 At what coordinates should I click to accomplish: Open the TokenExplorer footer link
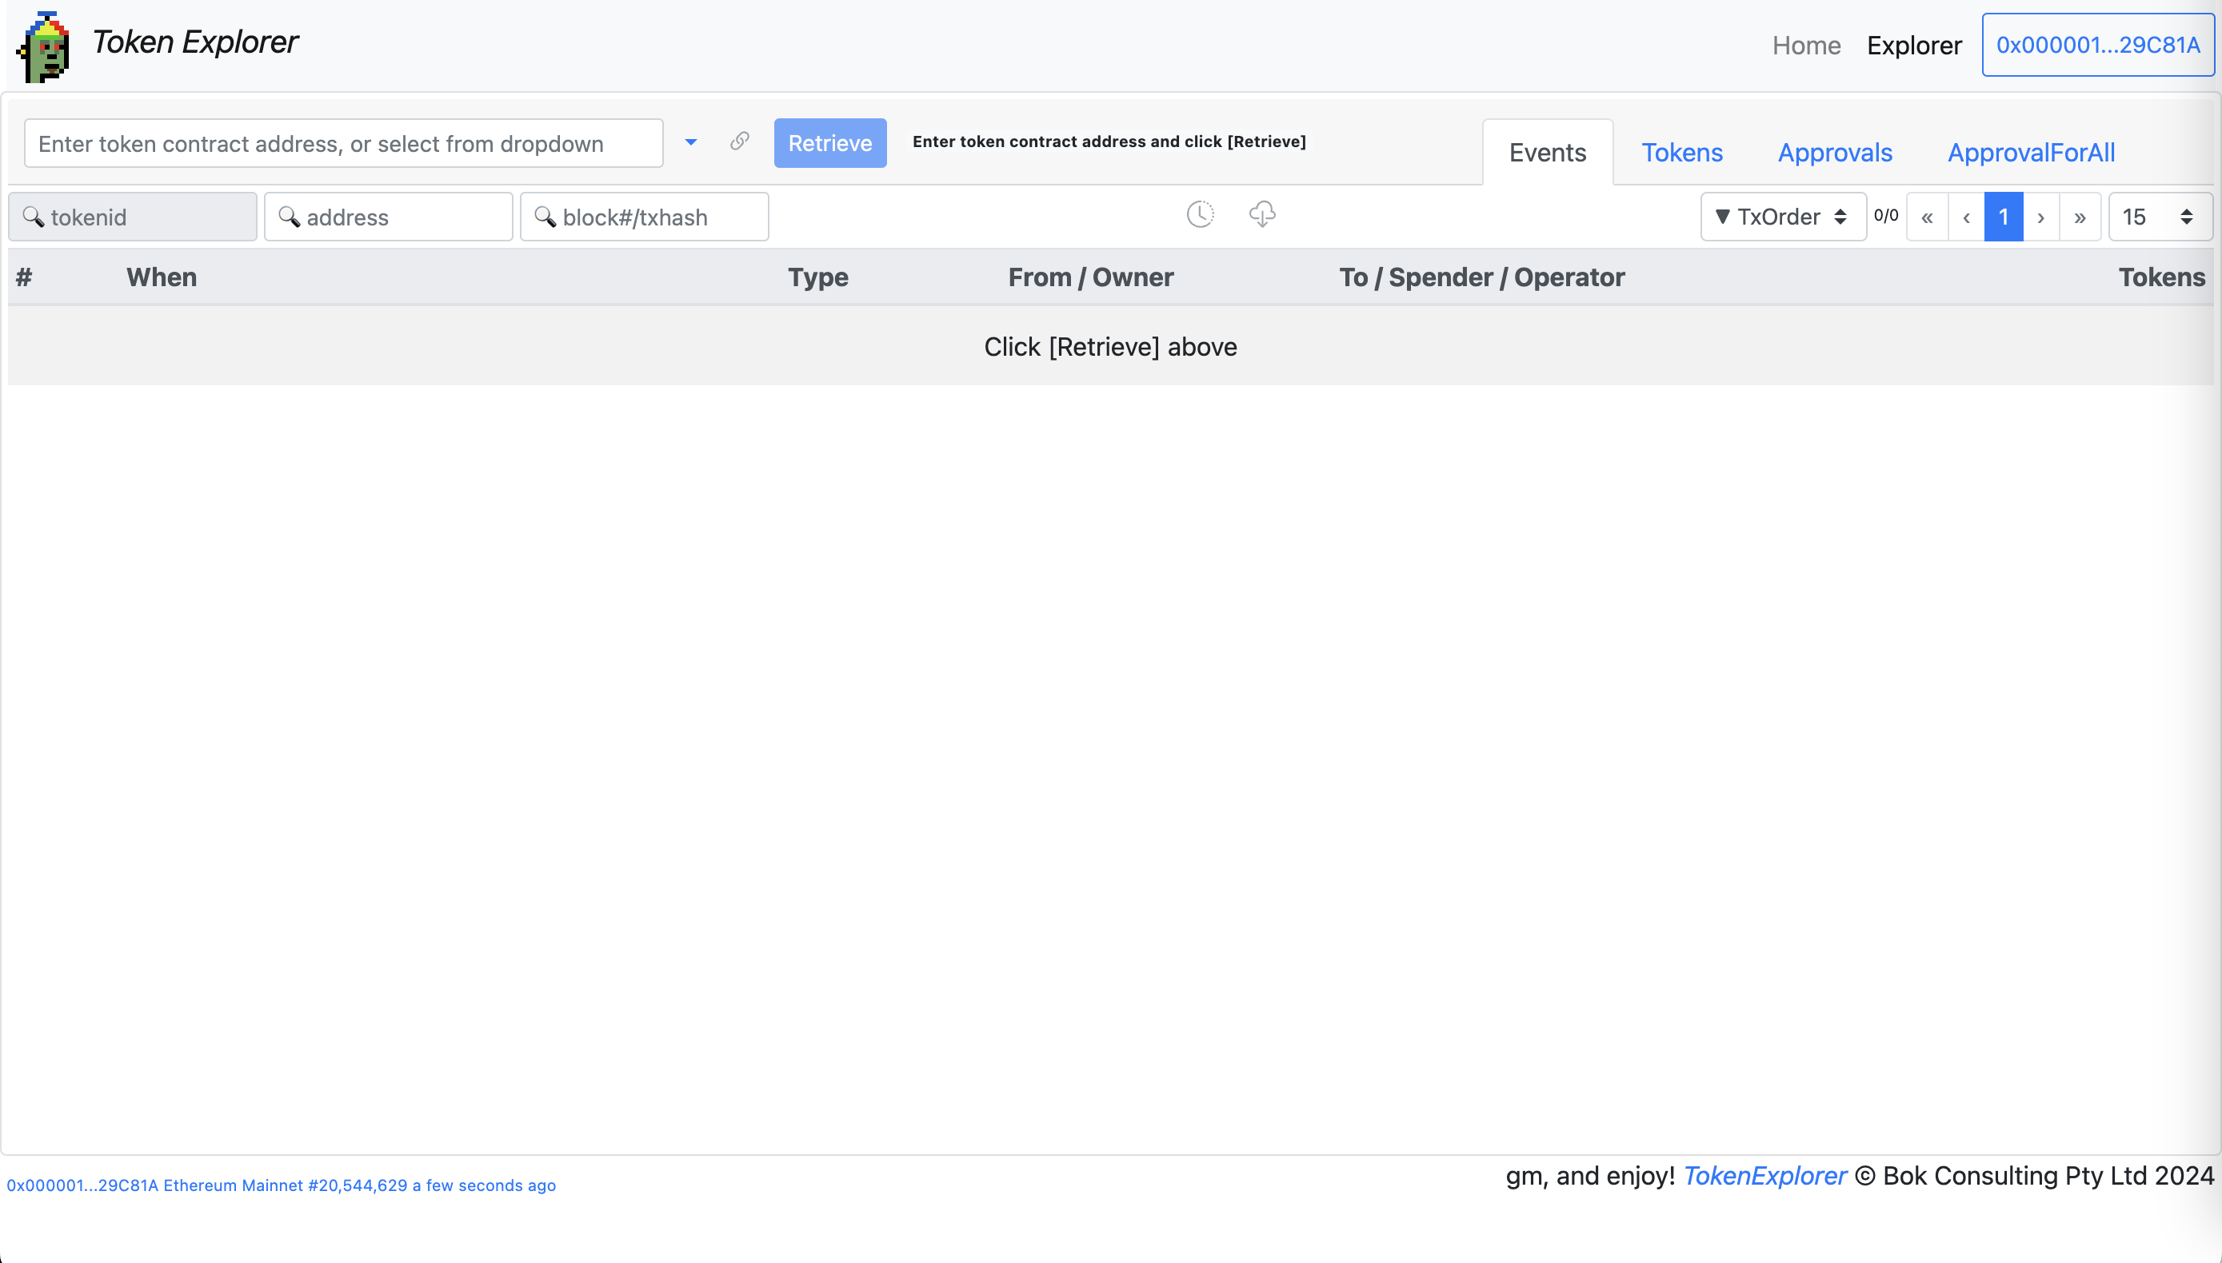(1764, 1175)
